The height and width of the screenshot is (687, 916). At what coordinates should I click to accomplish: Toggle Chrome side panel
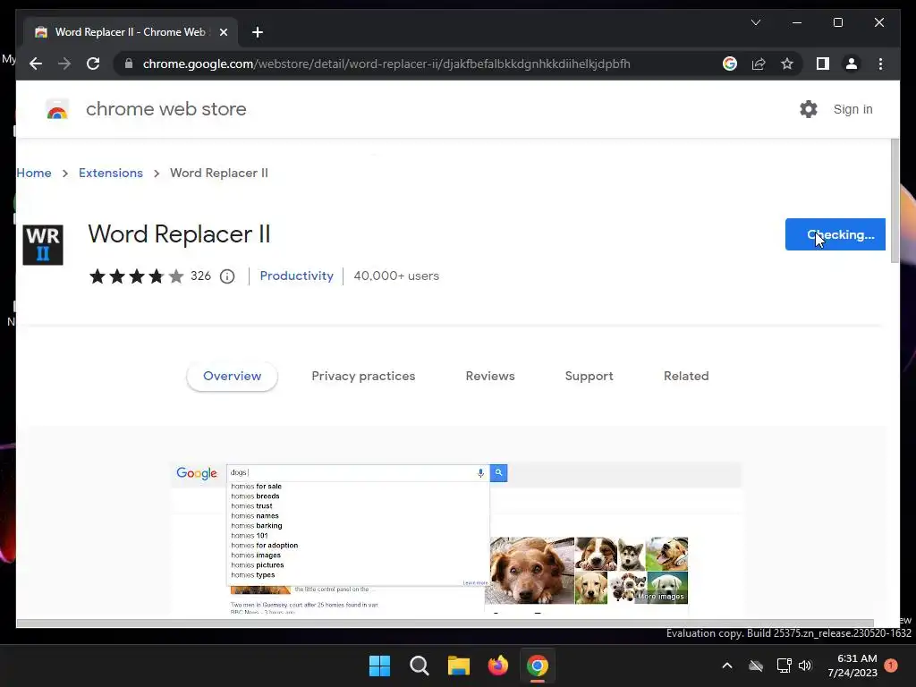(823, 64)
